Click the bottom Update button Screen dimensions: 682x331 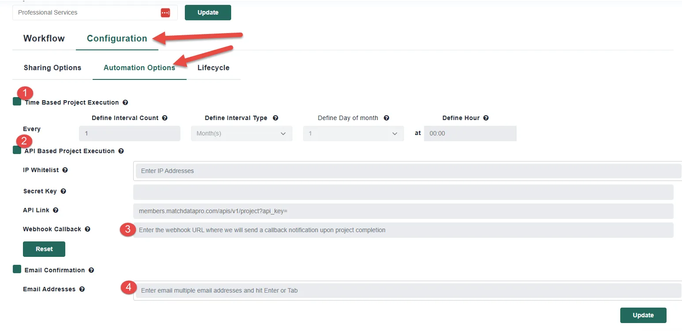[x=643, y=315]
